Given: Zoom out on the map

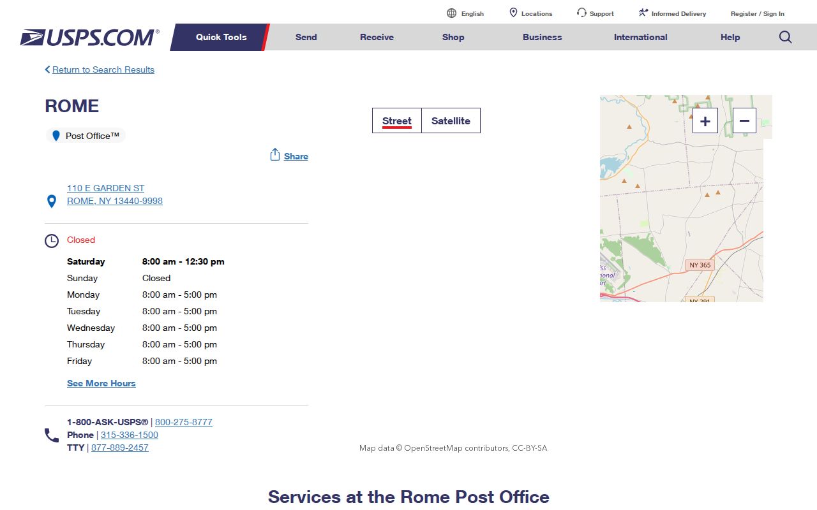Looking at the screenshot, I should (744, 120).
